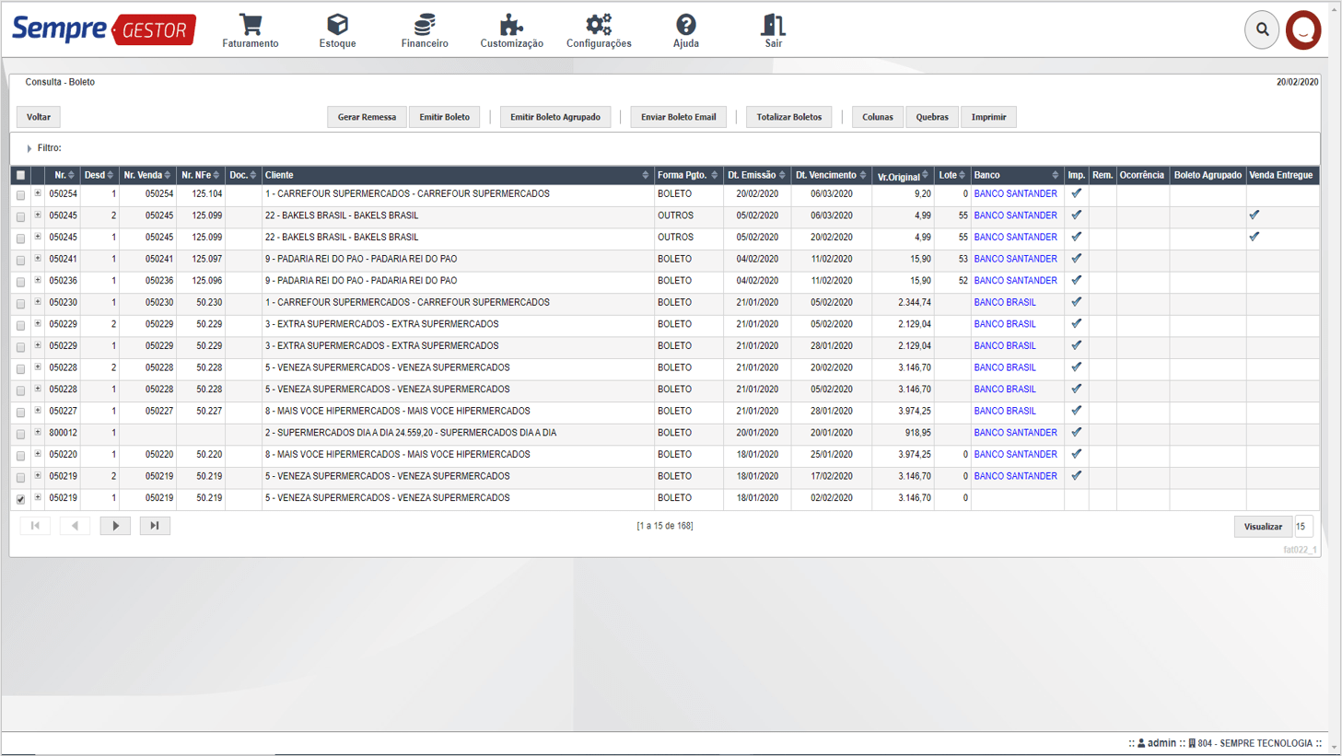
Task: Sort by the Cliente column arrows
Action: point(645,175)
